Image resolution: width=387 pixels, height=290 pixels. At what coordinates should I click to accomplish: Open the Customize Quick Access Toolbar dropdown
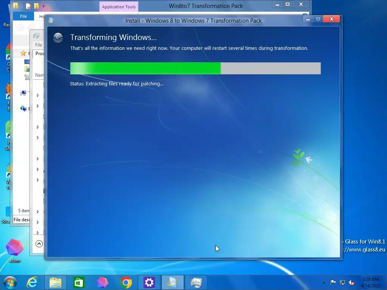pyautogui.click(x=43, y=6)
